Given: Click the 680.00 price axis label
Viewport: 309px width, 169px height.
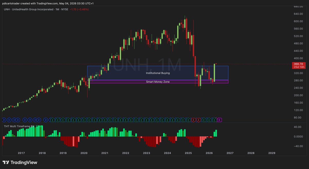Looking at the screenshot, I should coord(298,6).
